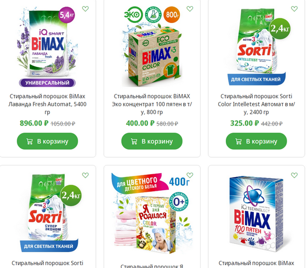Open Sorti Color Intelletest Автомат title link
This screenshot has height=268, width=307.
[x=257, y=104]
